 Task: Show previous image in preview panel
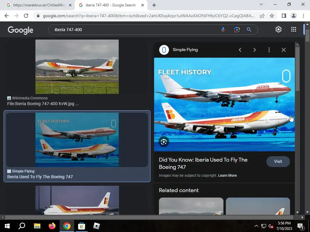pos(240,50)
